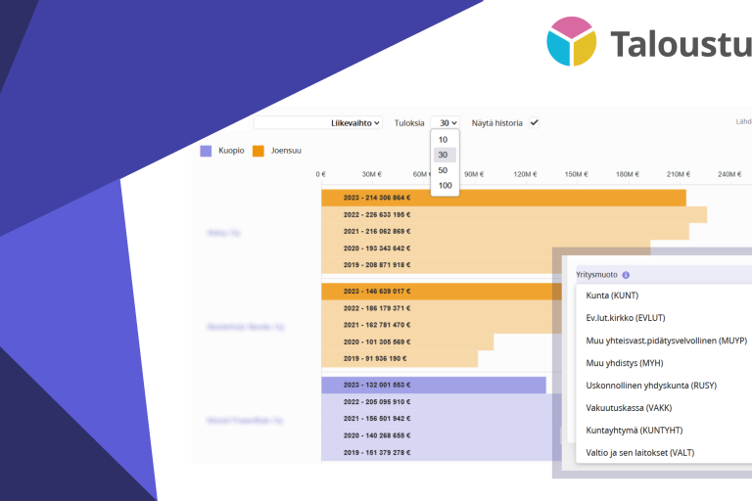The image size is (752, 501).
Task: Click the bar 2022 - 226 633 195 €
Action: click(x=514, y=214)
